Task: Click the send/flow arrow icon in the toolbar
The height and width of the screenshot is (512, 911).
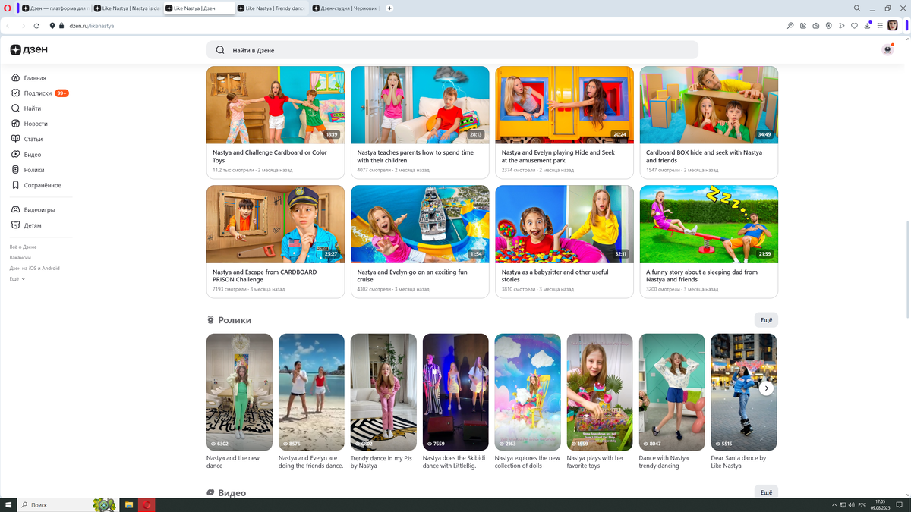Action: 842,26
